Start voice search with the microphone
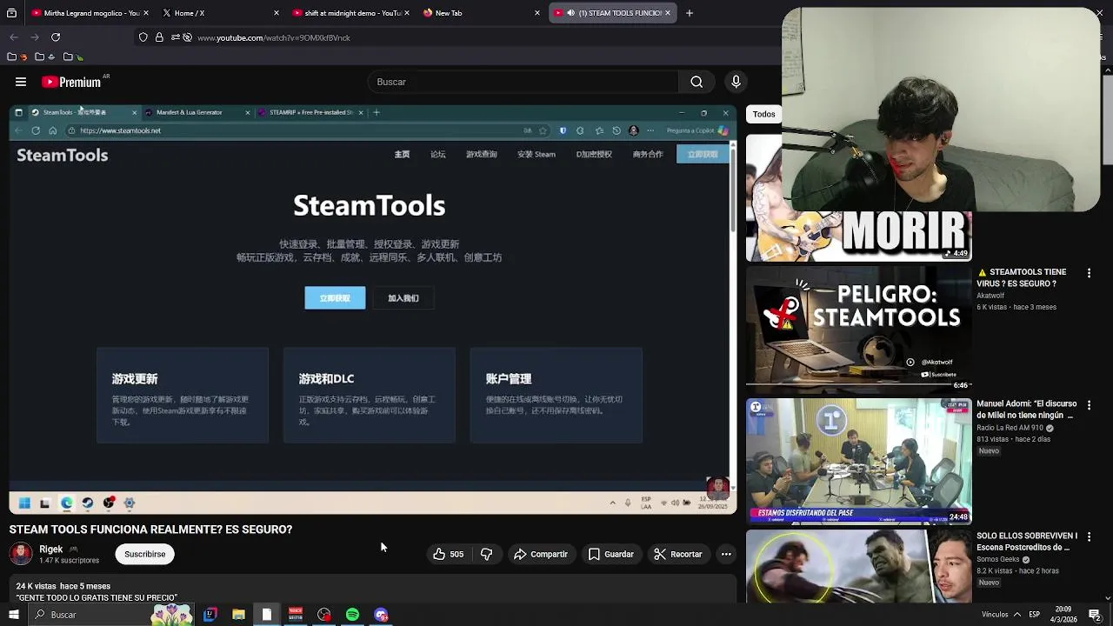 point(736,82)
